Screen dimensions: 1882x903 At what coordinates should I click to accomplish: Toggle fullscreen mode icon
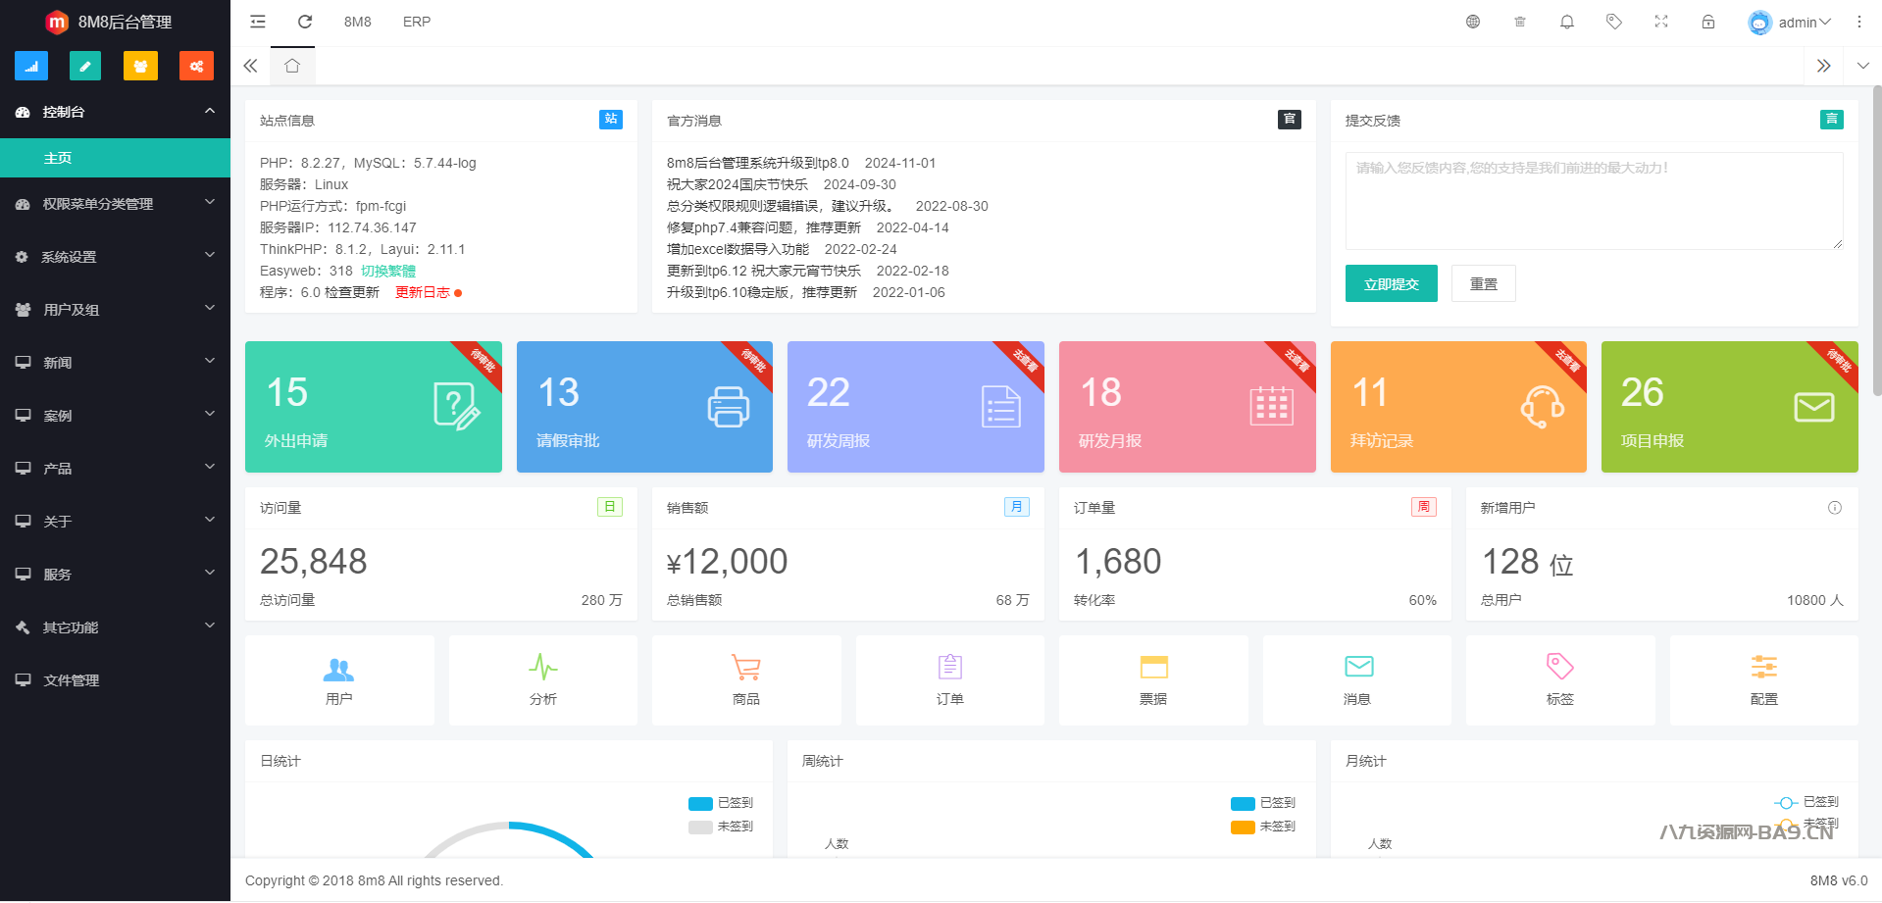pyautogui.click(x=1661, y=22)
